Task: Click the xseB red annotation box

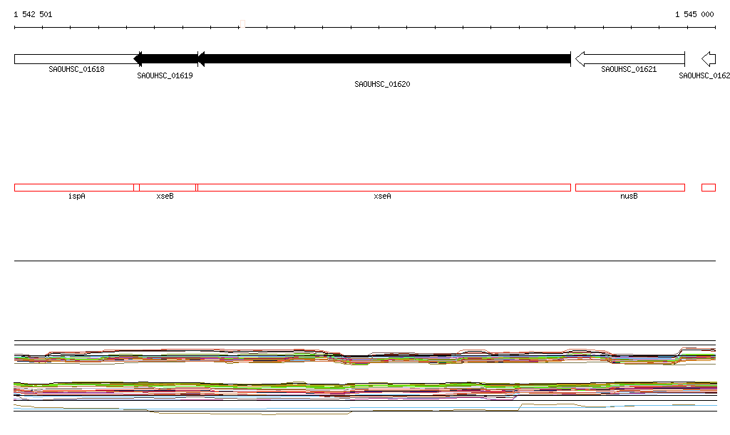Action: tap(165, 188)
